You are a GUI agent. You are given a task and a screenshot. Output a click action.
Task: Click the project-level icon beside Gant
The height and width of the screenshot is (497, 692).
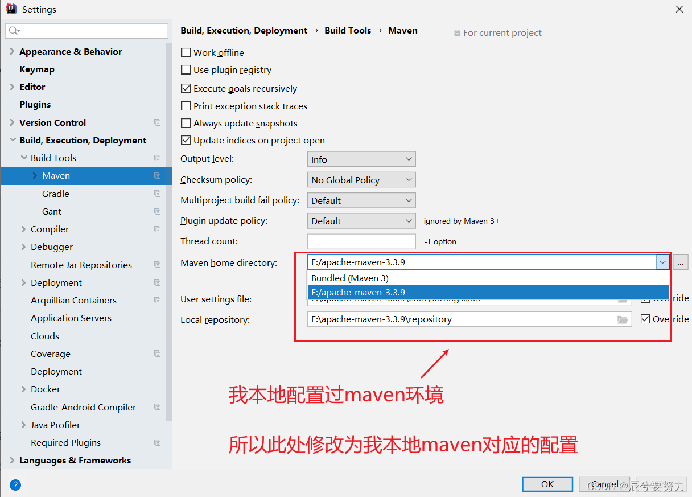click(x=158, y=211)
